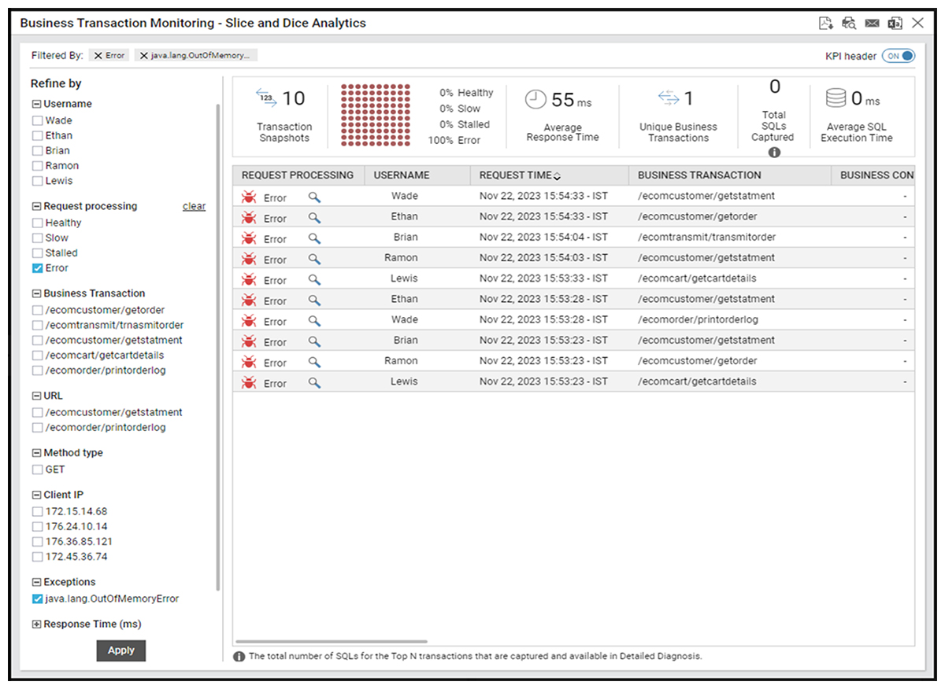The image size is (945, 689).
Task: Sort by the REQUEST TIME column arrow
Action: pyautogui.click(x=558, y=176)
